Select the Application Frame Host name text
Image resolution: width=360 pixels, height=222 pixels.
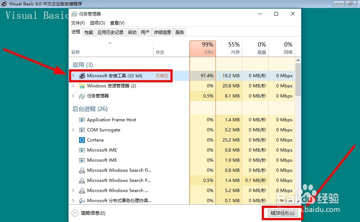pos(112,120)
